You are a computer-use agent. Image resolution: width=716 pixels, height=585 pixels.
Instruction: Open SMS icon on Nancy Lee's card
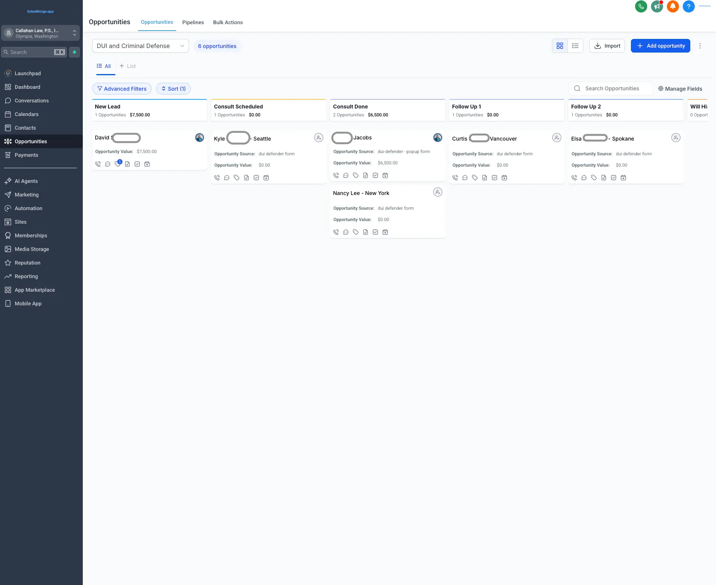tap(346, 232)
